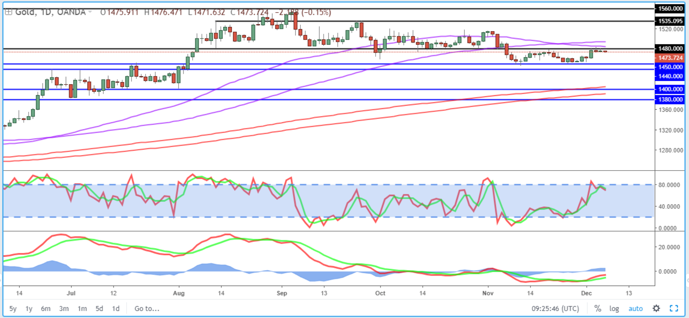
Task: Click the 80.0000 stochastic axis value
Action: coord(669,185)
